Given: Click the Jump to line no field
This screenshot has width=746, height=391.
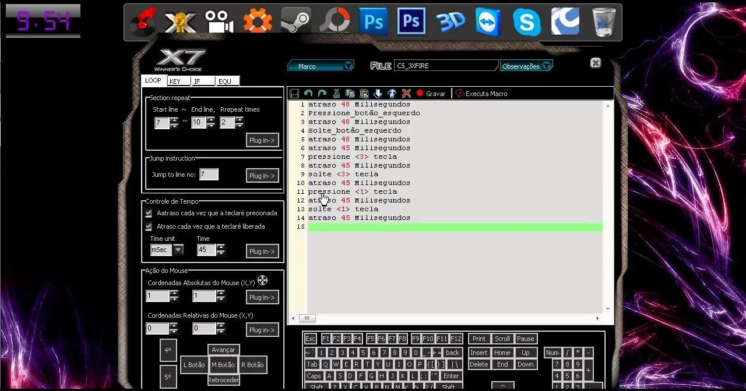Looking at the screenshot, I should click(209, 175).
